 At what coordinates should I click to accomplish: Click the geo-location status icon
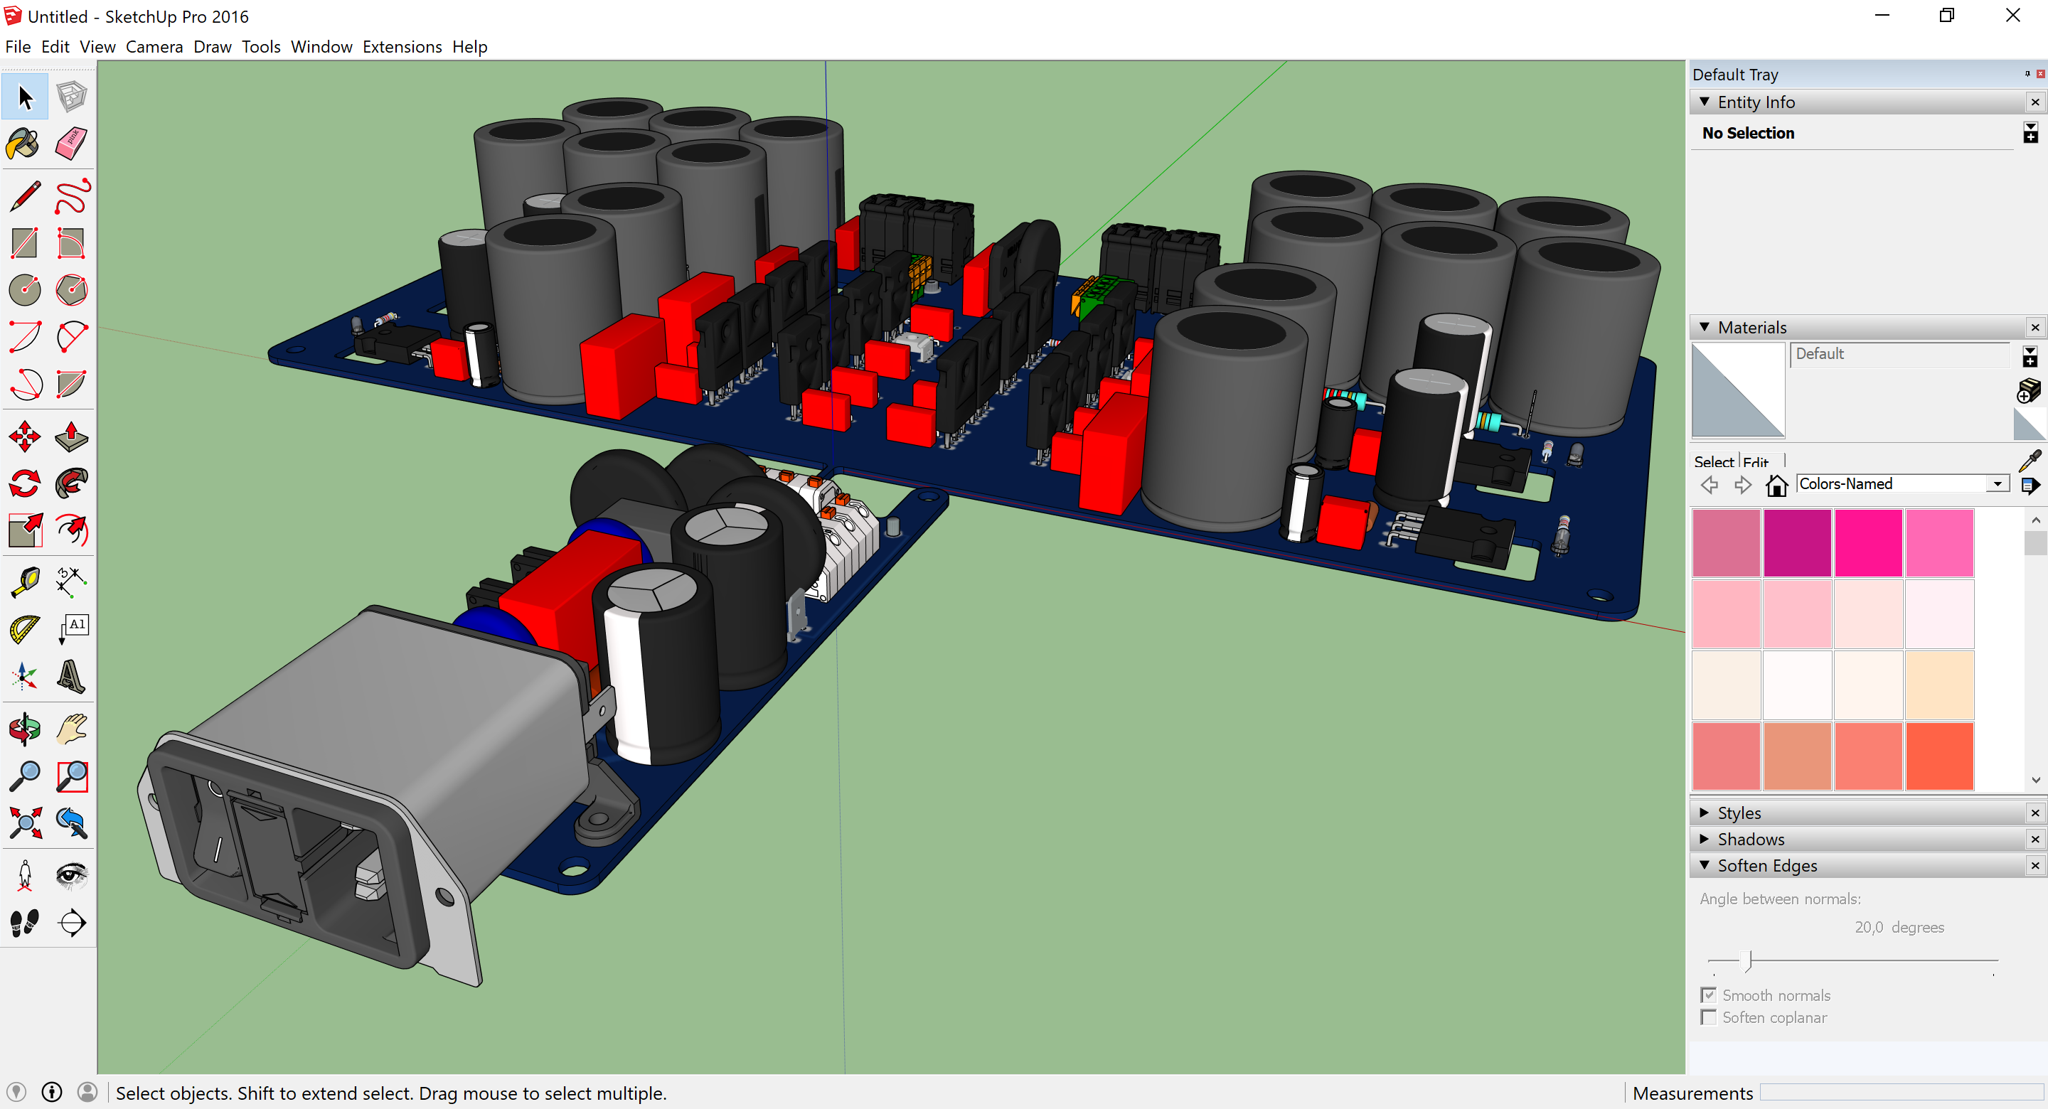click(16, 1091)
